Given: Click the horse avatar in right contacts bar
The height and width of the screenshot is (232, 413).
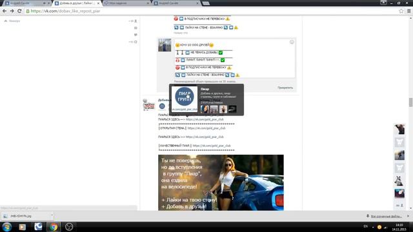Looking at the screenshot, I should click(x=399, y=180).
